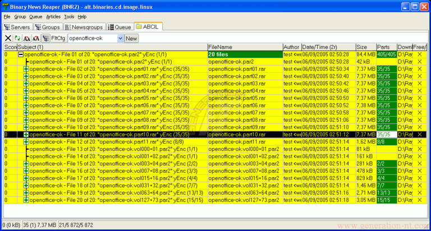Image resolution: width=431 pixels, height=231 pixels.
Task: Select the openoffice-ok.par2 filename cell
Action: 245,62
